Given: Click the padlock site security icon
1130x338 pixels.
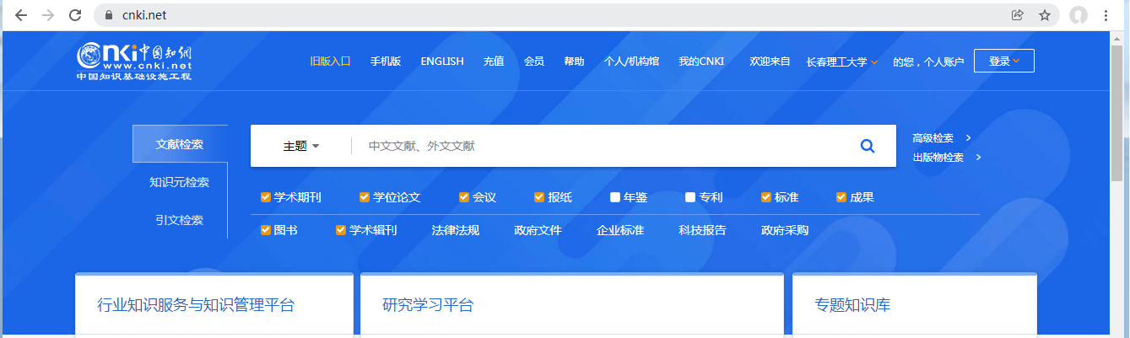Looking at the screenshot, I should click(107, 15).
